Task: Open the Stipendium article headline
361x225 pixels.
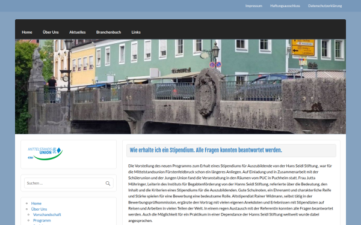Action: tap(206, 150)
